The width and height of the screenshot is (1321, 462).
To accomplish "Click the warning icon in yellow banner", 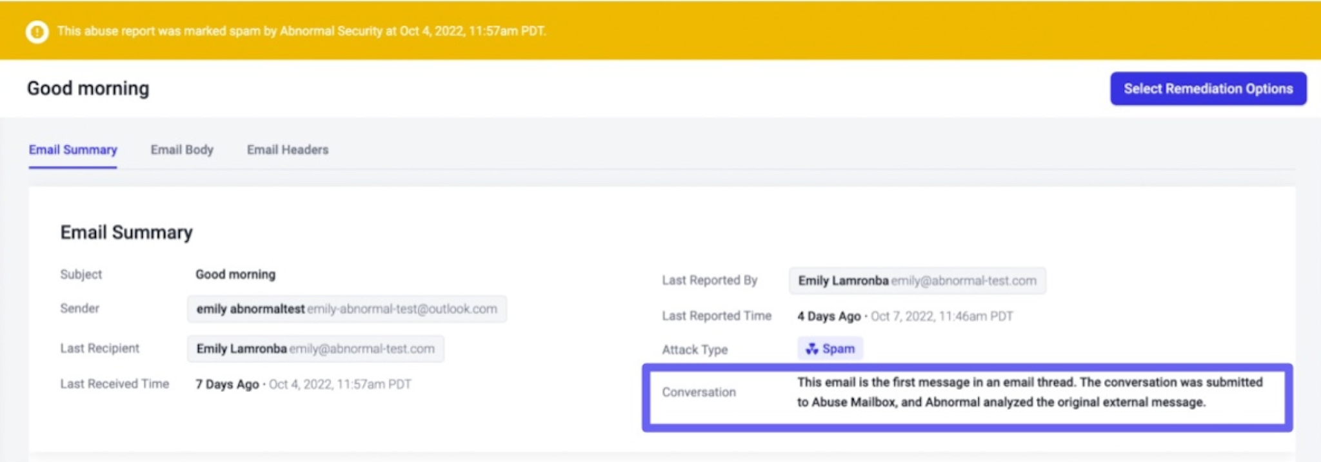I will pos(37,31).
